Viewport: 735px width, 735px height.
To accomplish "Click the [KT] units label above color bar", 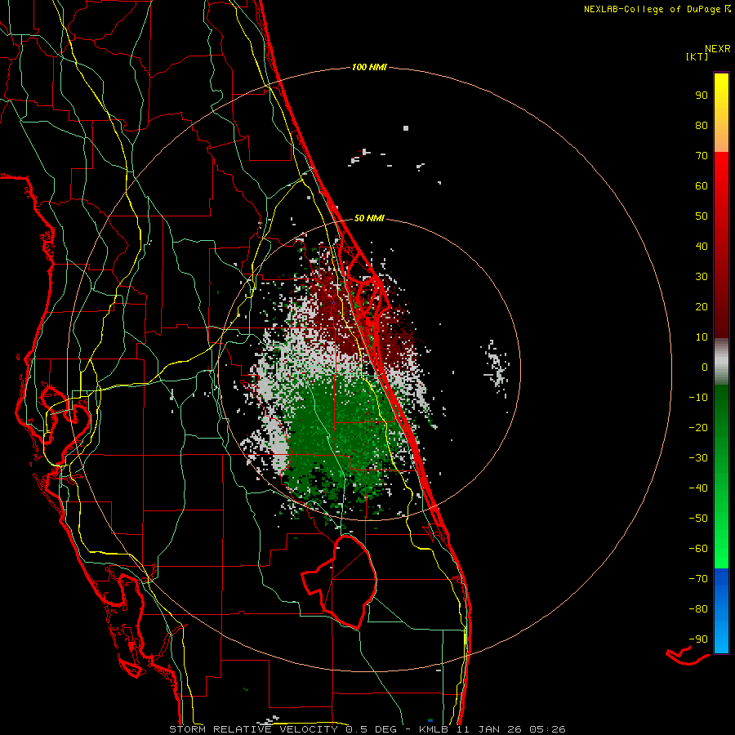I will [697, 56].
